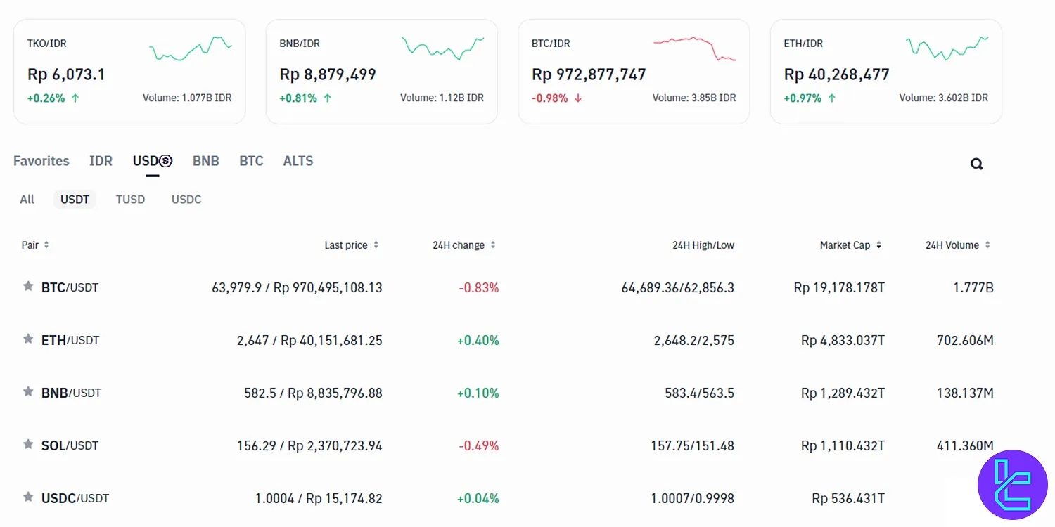The image size is (1055, 527).
Task: Select the All stablecoin filter
Action: click(27, 200)
